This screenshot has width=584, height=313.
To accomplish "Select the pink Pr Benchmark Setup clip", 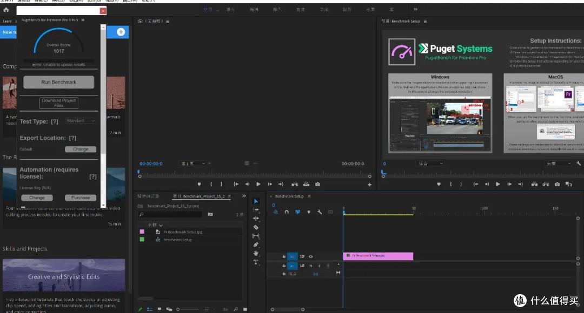I will 378,256.
